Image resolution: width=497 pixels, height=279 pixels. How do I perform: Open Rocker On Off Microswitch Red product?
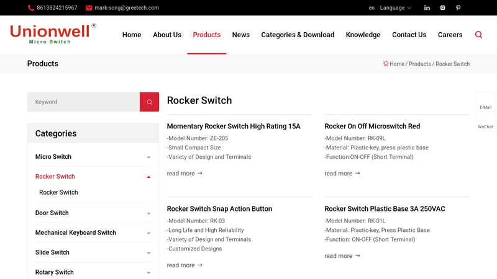[x=372, y=126]
